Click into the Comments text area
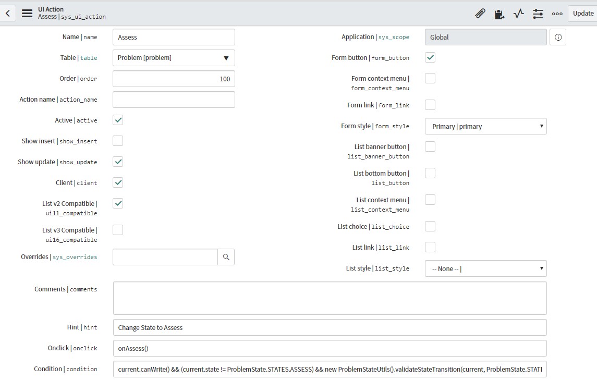Screen dimensions: 597x380 tap(330, 298)
